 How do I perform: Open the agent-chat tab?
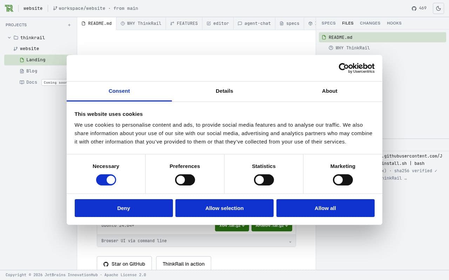click(254, 23)
